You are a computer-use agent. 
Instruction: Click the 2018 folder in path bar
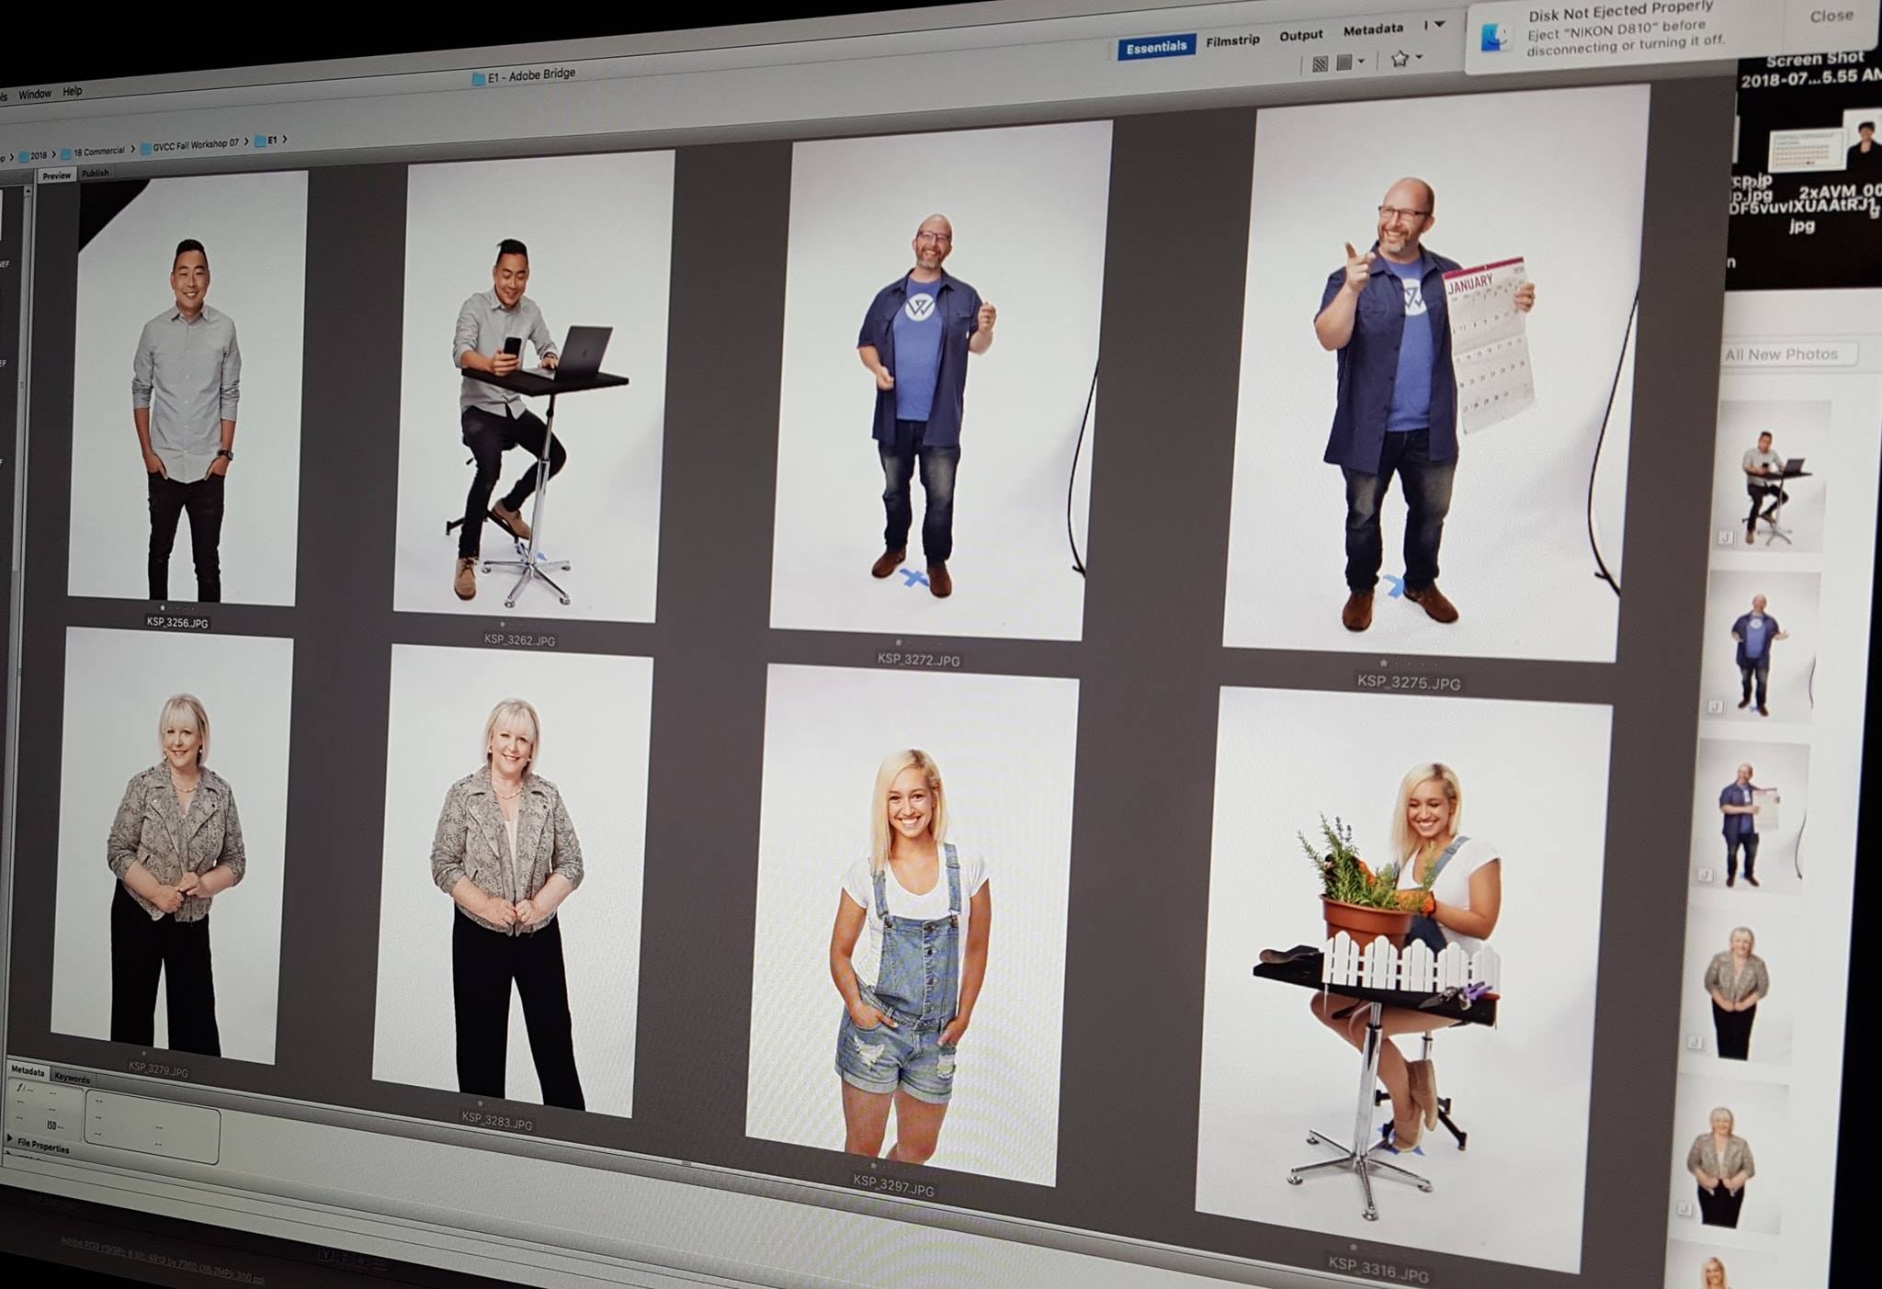[32, 155]
